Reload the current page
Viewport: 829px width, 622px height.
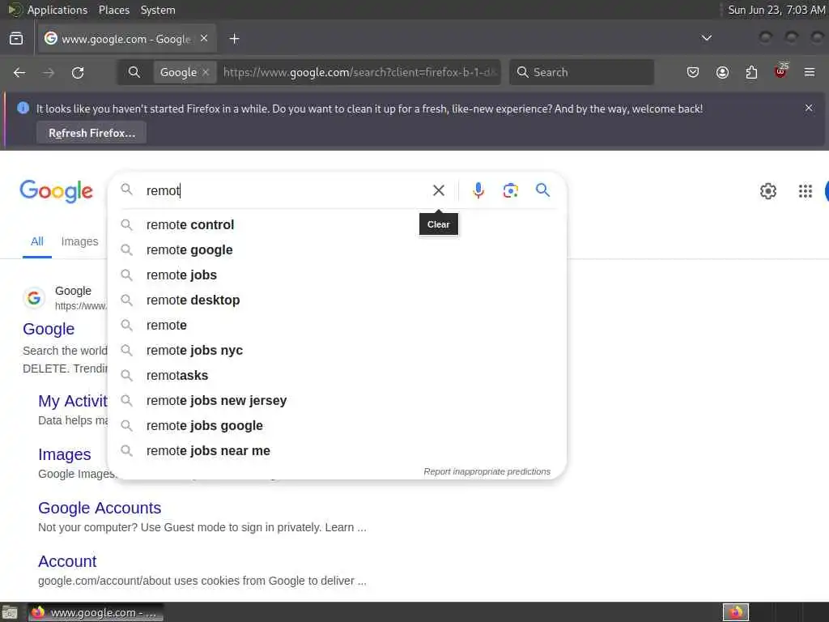click(78, 72)
